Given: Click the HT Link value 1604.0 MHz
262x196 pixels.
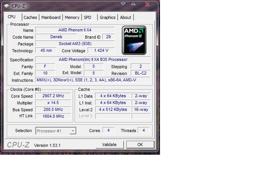Looking at the screenshot, I should pyautogui.click(x=53, y=116).
